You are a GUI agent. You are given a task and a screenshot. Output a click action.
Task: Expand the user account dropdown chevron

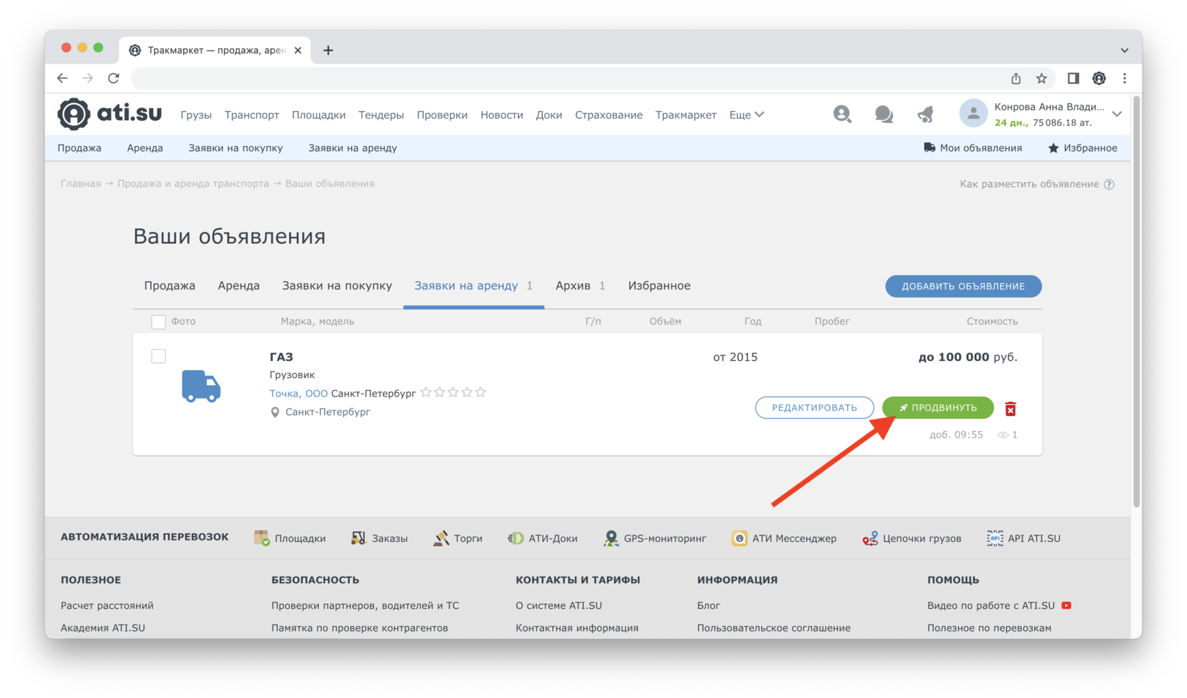click(1117, 114)
